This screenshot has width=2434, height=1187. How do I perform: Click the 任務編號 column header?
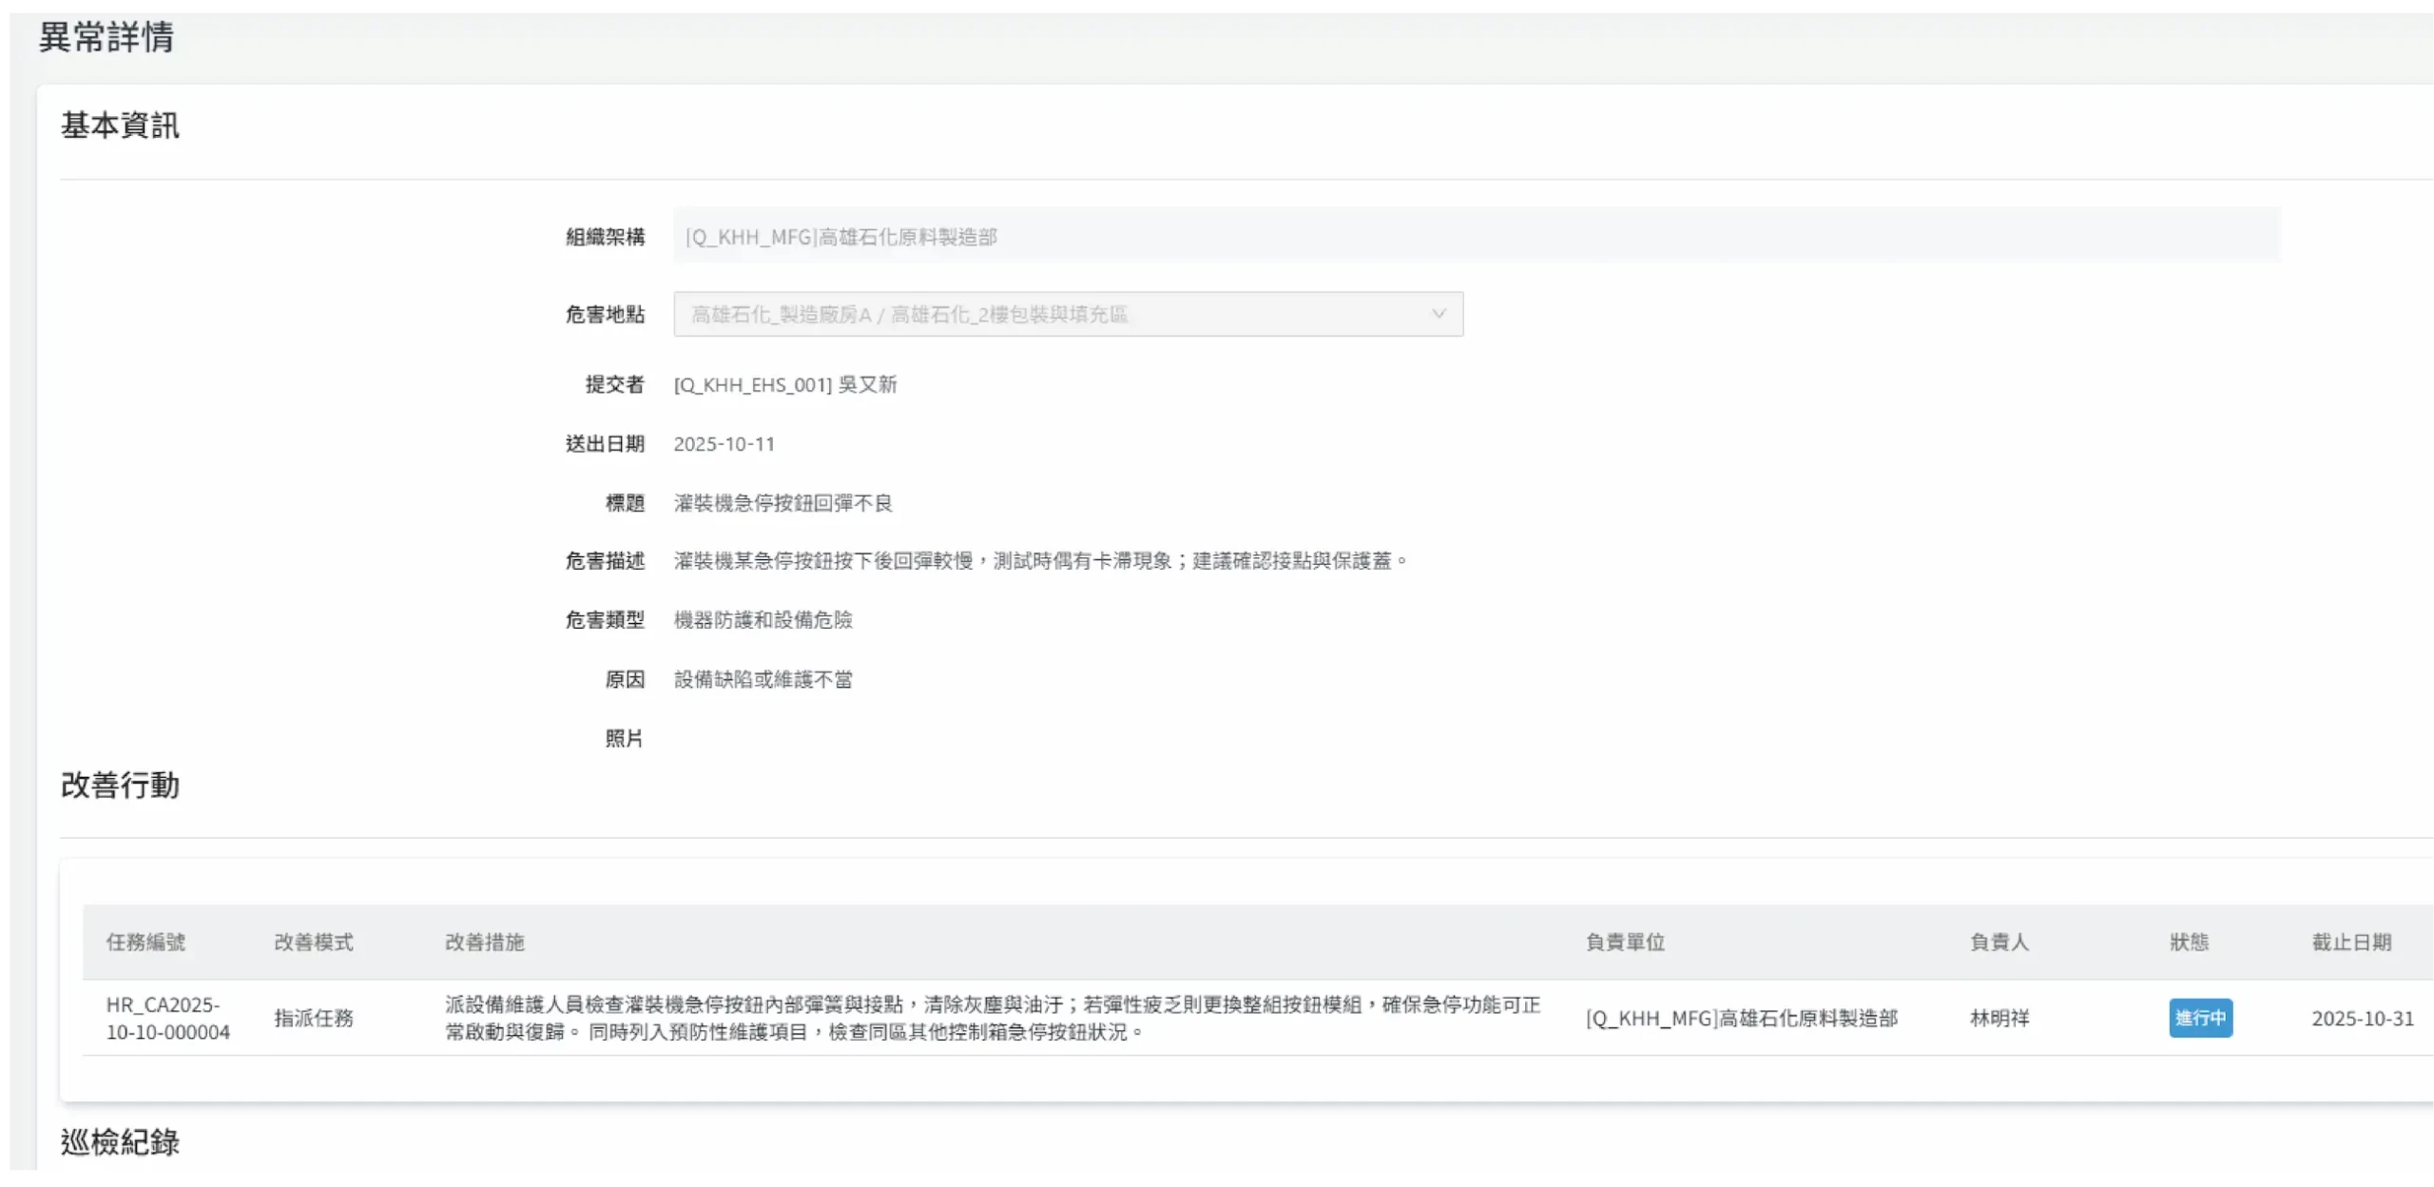145,942
